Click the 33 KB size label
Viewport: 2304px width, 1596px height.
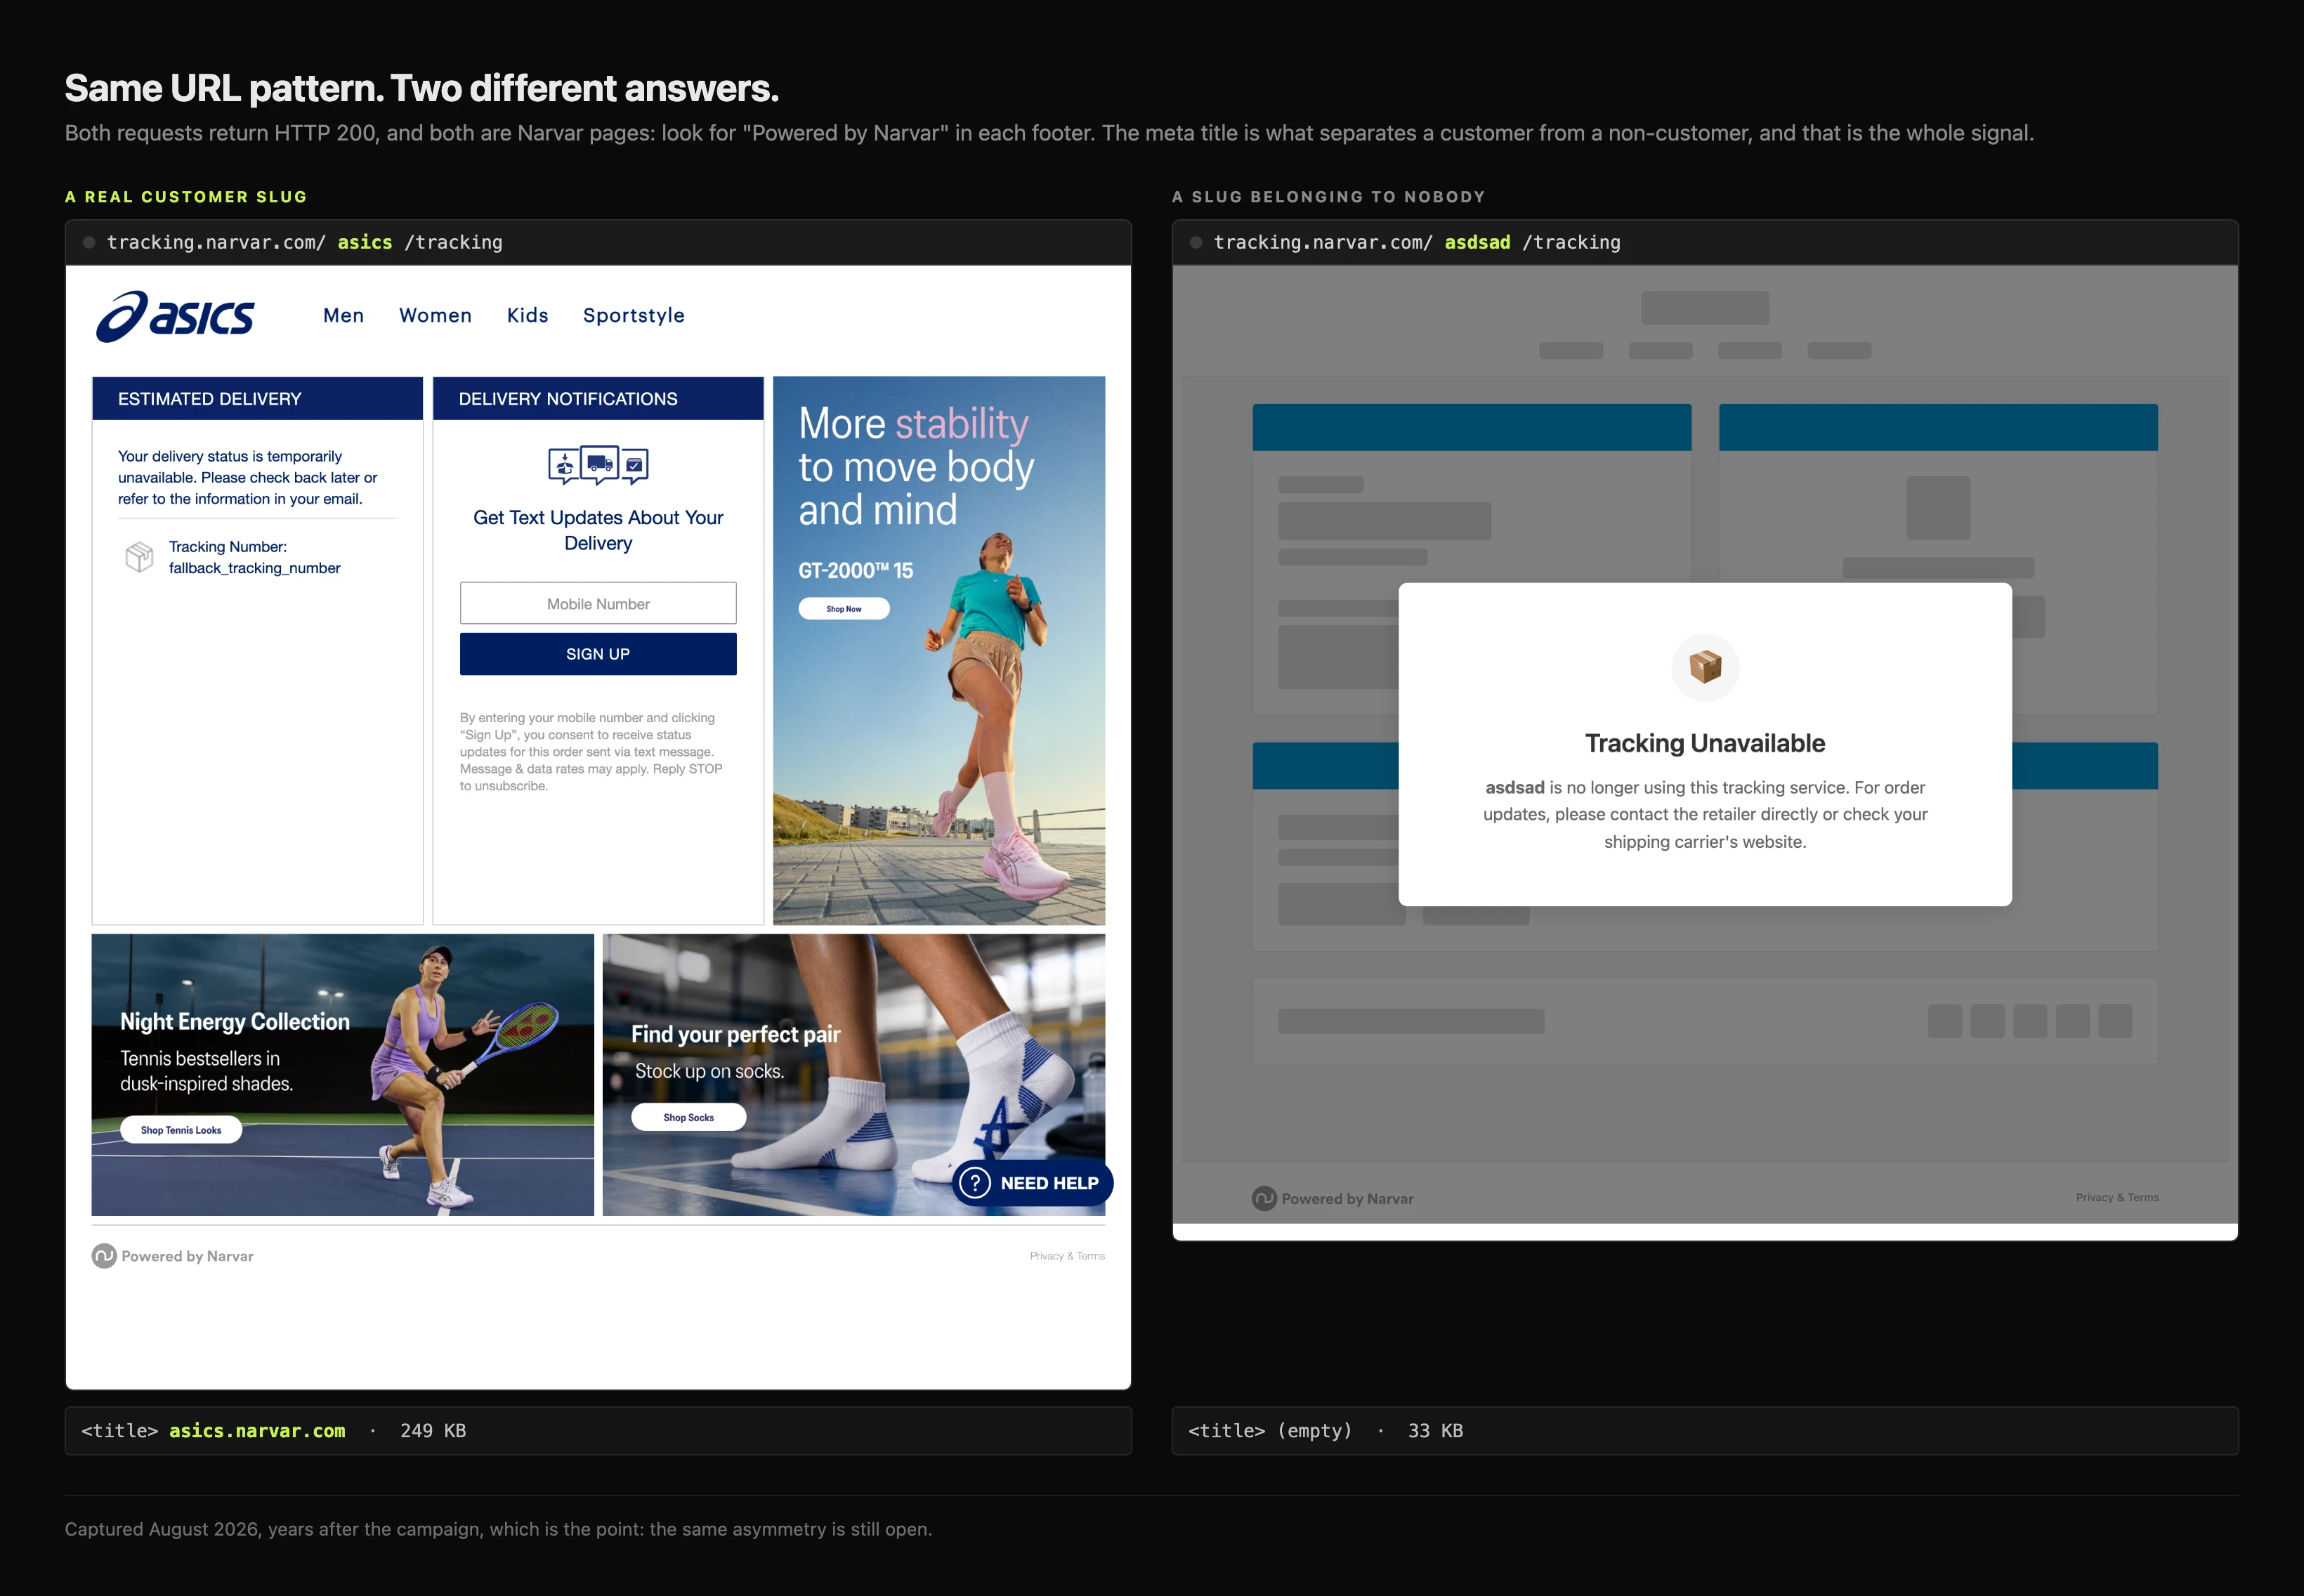pos(1435,1431)
